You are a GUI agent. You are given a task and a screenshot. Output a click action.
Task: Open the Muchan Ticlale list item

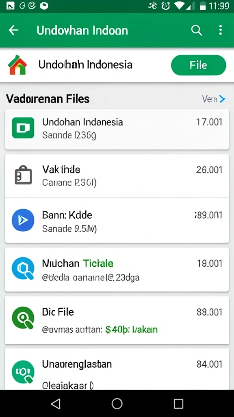pos(117,270)
